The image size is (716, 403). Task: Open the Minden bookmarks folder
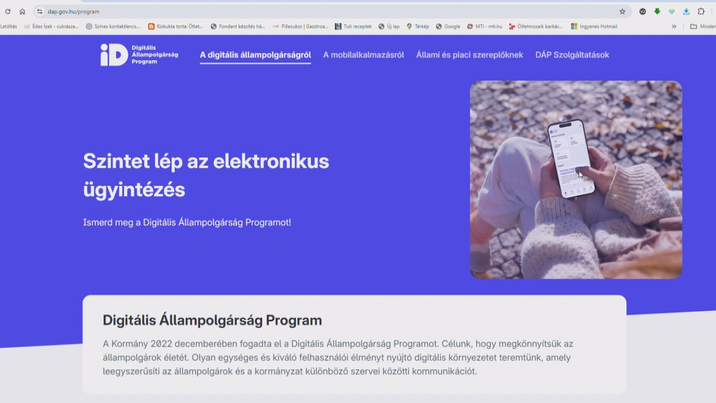[703, 26]
